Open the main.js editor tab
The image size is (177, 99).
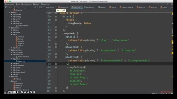pos(113,7)
